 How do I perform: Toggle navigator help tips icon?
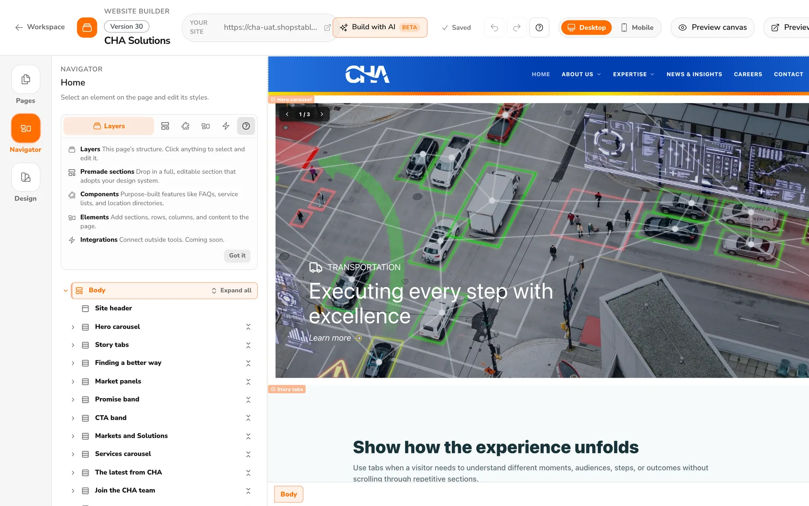click(x=246, y=126)
